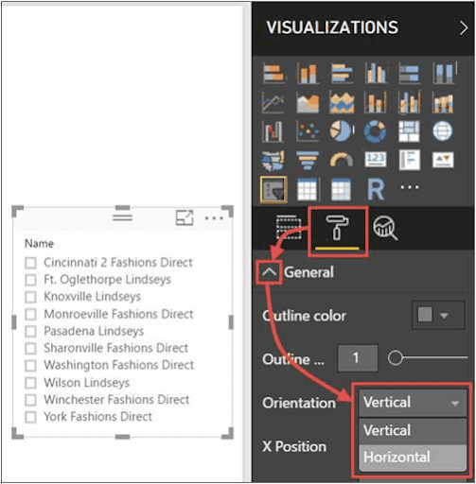Image resolution: width=476 pixels, height=484 pixels.
Task: Switch to the Fields tab
Action: click(288, 227)
